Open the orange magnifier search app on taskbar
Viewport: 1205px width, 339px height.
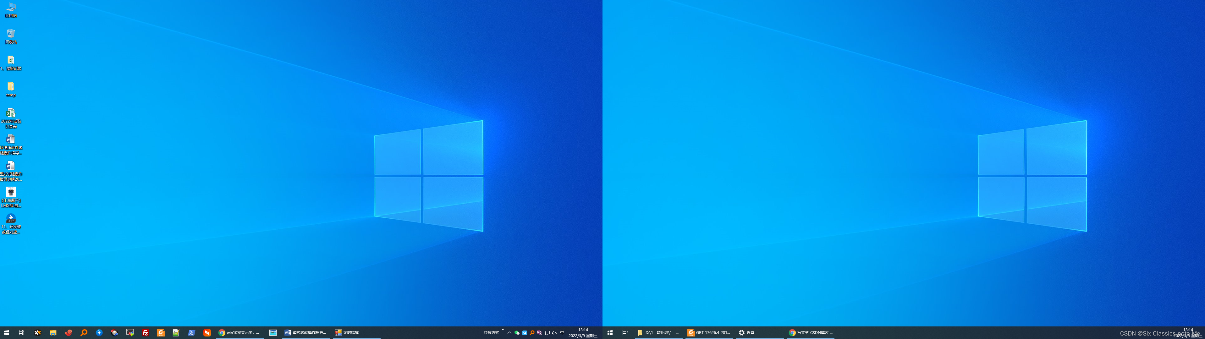[x=84, y=332]
